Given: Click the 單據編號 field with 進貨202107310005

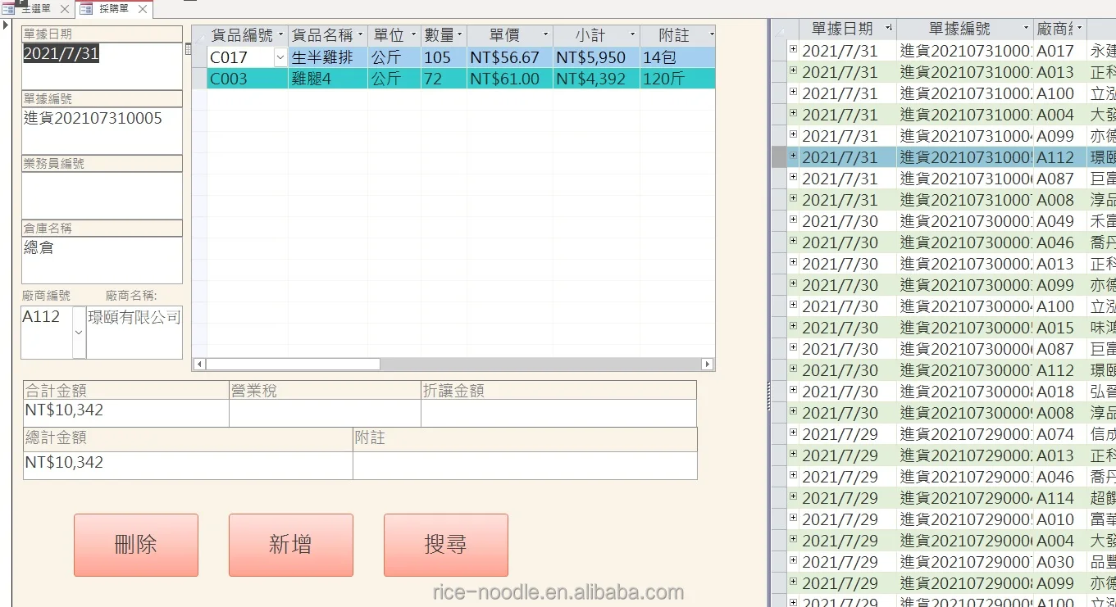Looking at the screenshot, I should (x=102, y=130).
